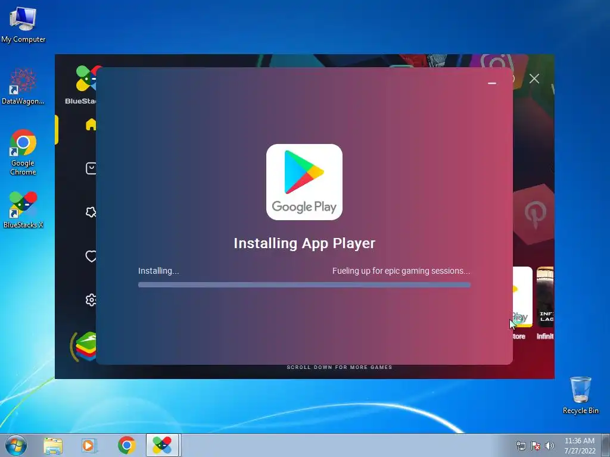Click the network icon in system tray
The height and width of the screenshot is (457, 610).
(x=521, y=446)
